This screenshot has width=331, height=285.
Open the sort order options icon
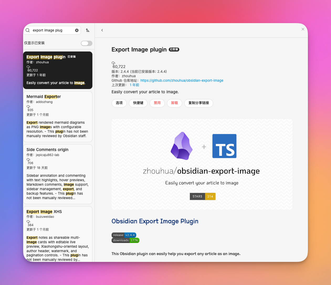pyautogui.click(x=88, y=30)
